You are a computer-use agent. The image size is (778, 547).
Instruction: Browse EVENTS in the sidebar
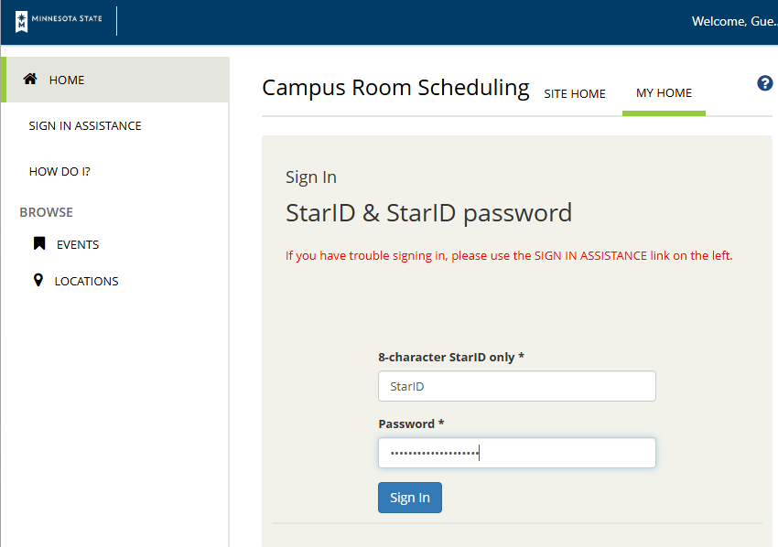(78, 244)
